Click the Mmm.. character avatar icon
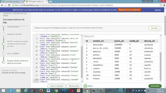The width and height of the screenshot is (166, 93). [85, 86]
